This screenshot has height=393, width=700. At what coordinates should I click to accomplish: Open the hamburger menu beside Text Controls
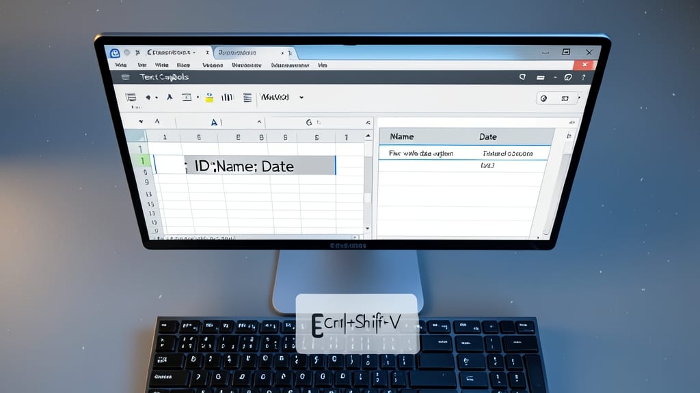click(126, 77)
